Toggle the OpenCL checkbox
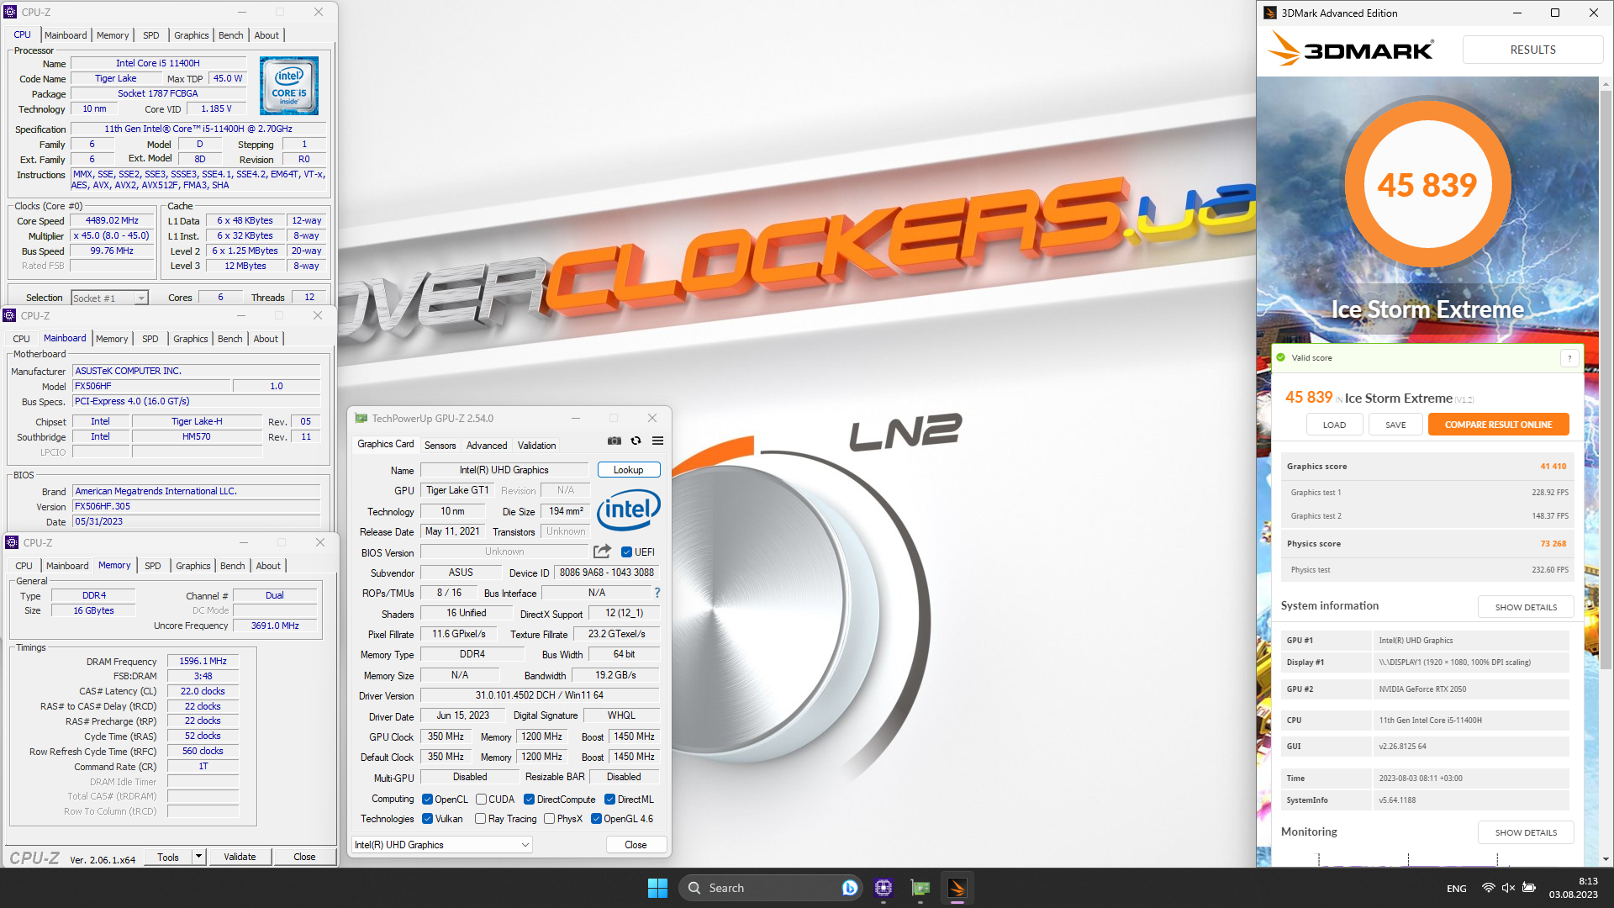The height and width of the screenshot is (908, 1614). point(427,800)
